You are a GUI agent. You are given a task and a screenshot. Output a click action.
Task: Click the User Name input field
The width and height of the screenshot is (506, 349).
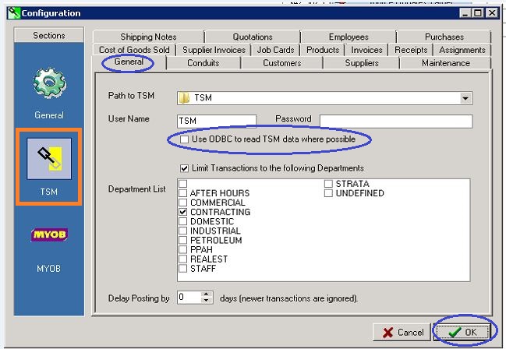(217, 121)
